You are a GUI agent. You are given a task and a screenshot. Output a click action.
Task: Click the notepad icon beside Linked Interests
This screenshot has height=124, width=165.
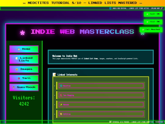point(54,74)
